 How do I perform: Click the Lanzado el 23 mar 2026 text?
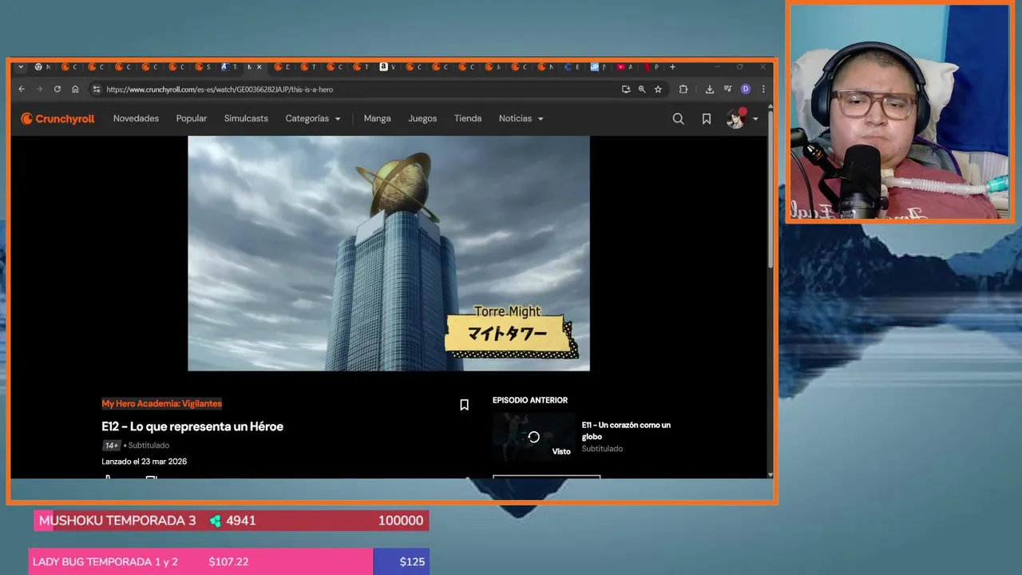tap(144, 462)
